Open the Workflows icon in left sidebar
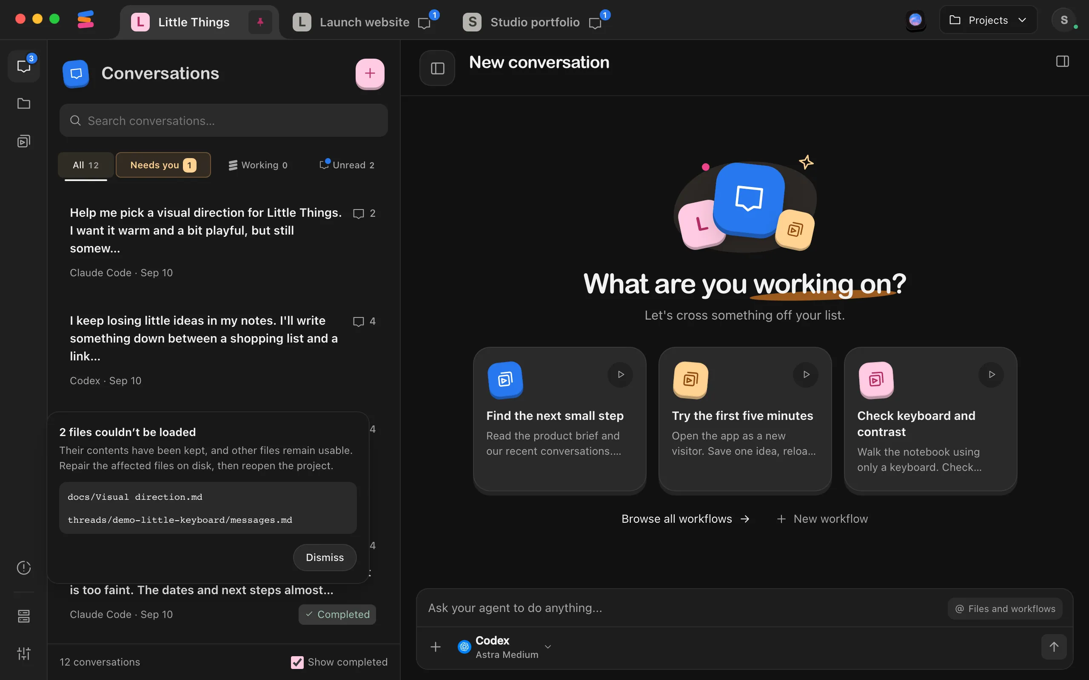Image resolution: width=1089 pixels, height=680 pixels. tap(24, 141)
